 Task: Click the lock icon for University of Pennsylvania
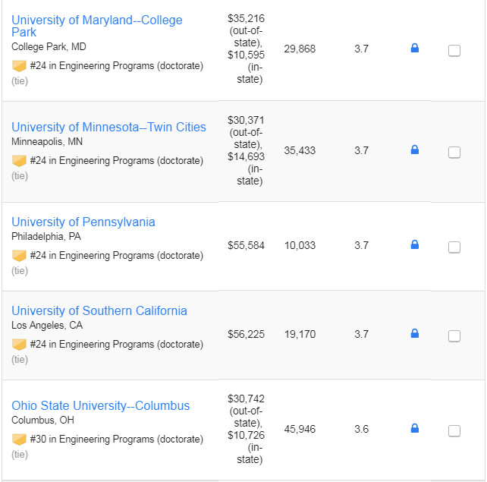(x=415, y=244)
